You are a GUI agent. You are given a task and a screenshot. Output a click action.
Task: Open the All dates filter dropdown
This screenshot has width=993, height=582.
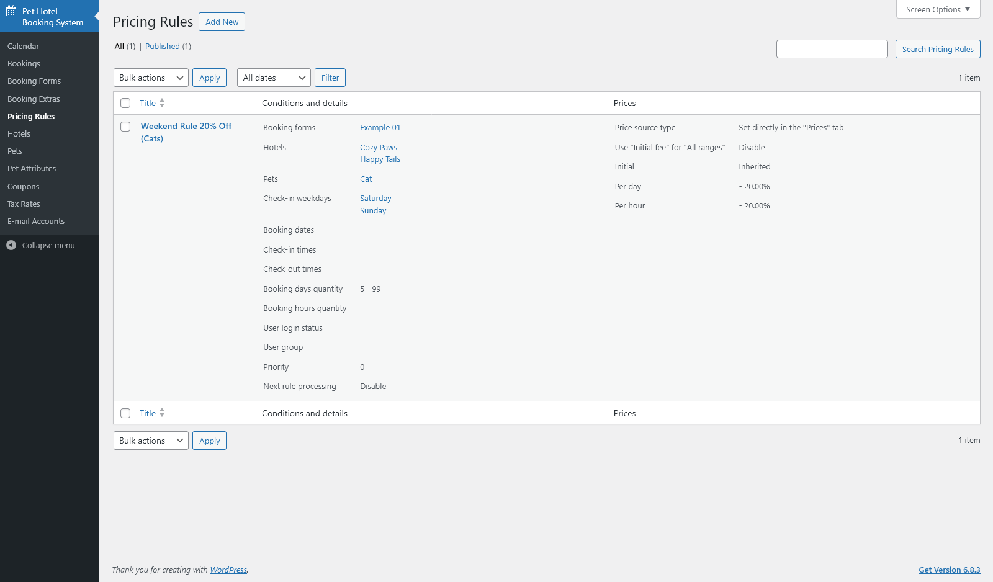pos(274,78)
